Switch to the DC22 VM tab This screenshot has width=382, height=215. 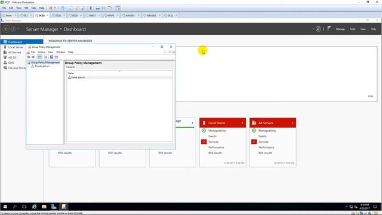[x=58, y=16]
